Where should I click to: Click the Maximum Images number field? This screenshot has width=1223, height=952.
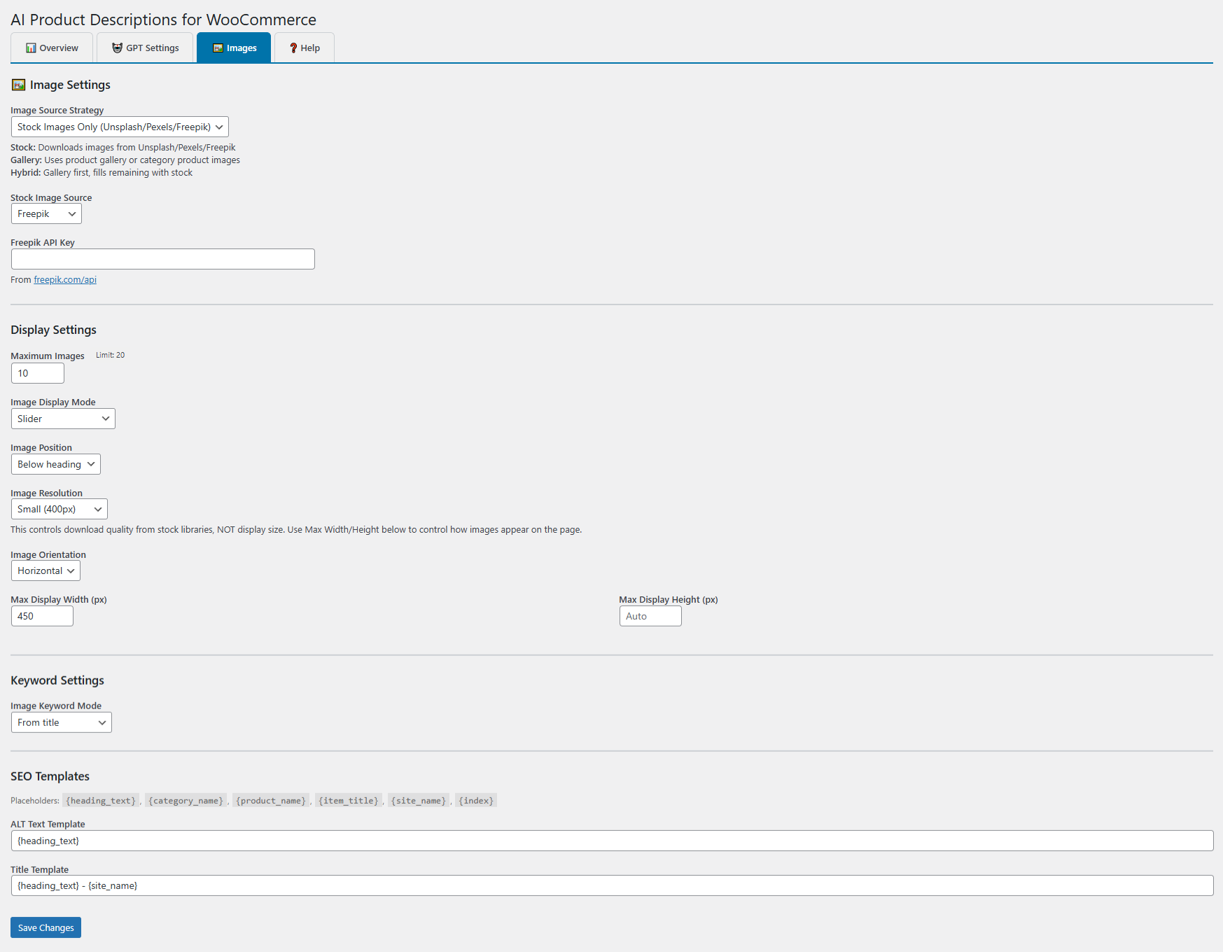(37, 372)
